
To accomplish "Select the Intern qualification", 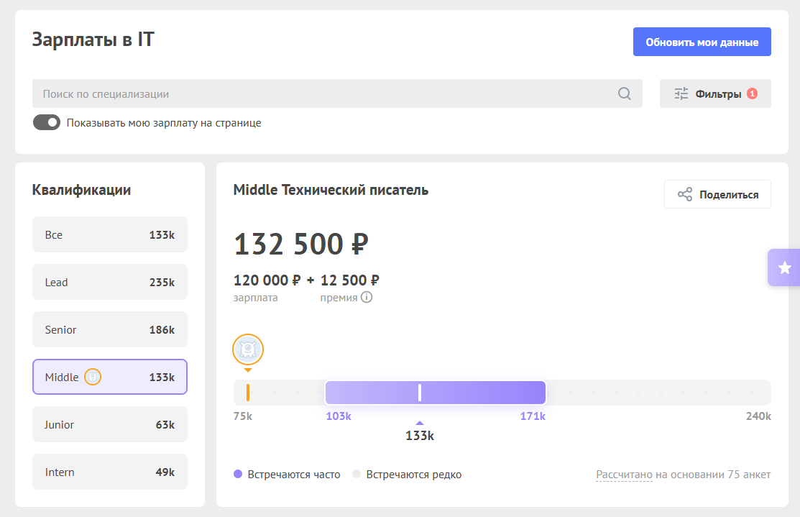I will [109, 472].
